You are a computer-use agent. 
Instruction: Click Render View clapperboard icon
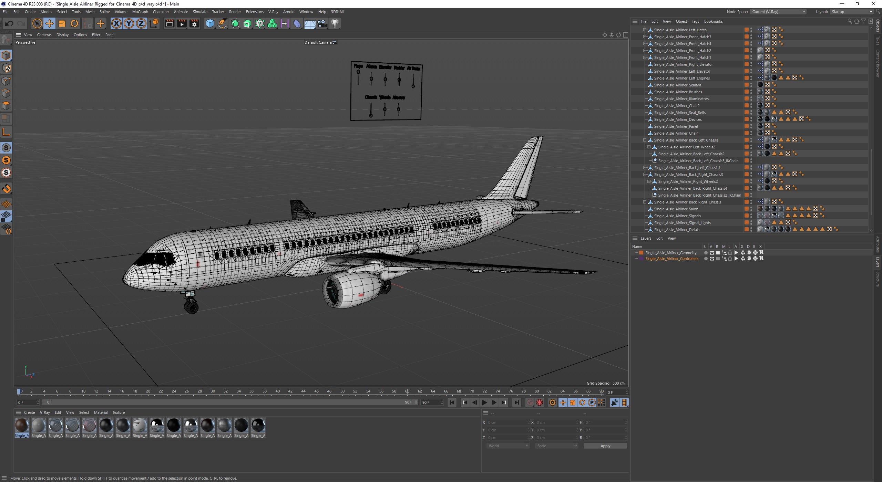coord(169,23)
